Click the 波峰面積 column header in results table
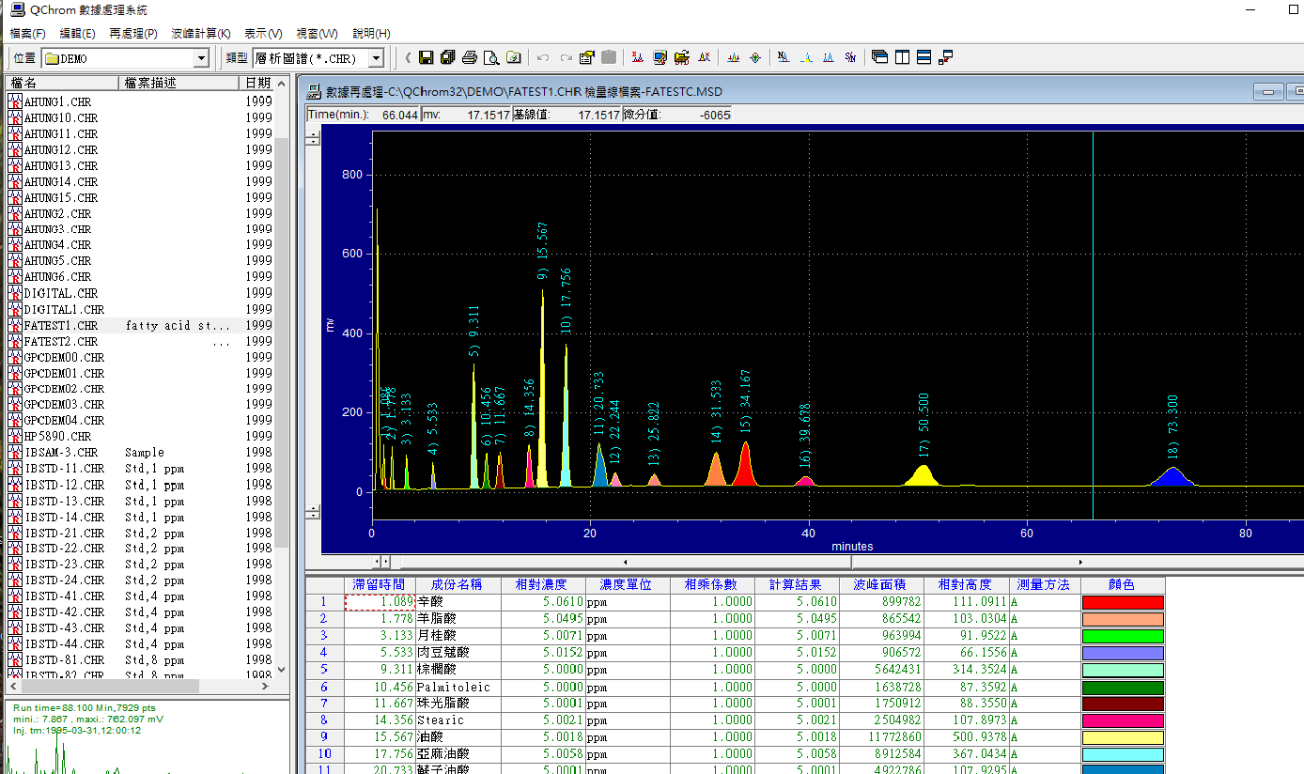Image resolution: width=1304 pixels, height=774 pixels. (x=878, y=584)
